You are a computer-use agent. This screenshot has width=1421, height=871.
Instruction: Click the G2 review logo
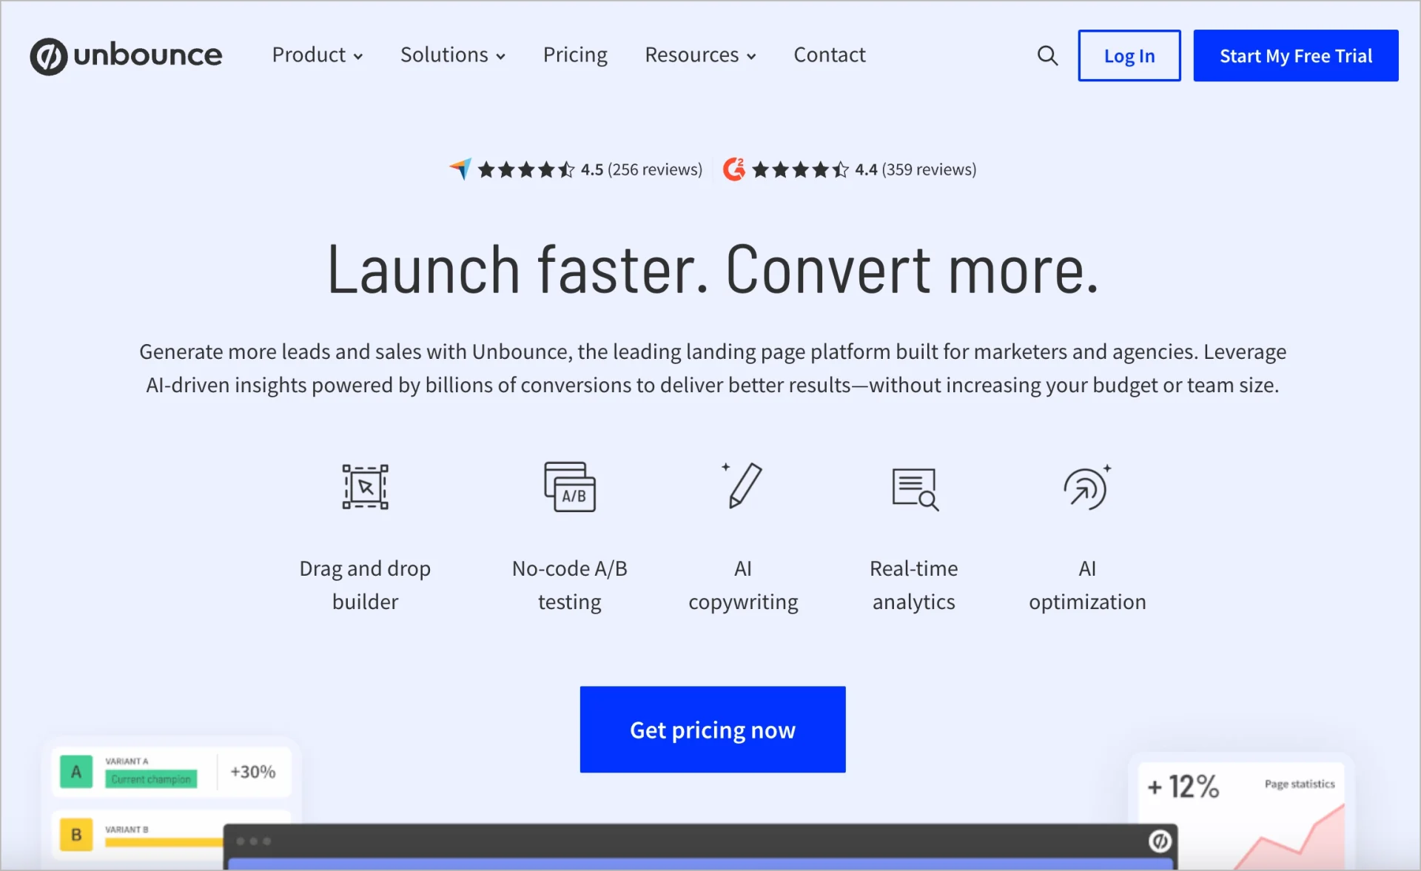pyautogui.click(x=733, y=169)
